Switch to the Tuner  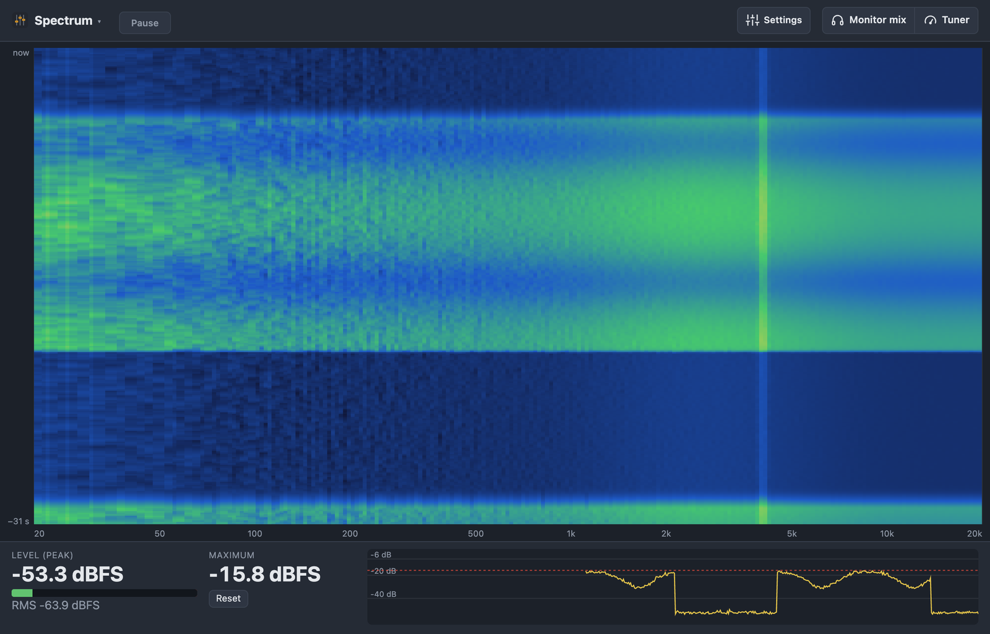pyautogui.click(x=947, y=20)
